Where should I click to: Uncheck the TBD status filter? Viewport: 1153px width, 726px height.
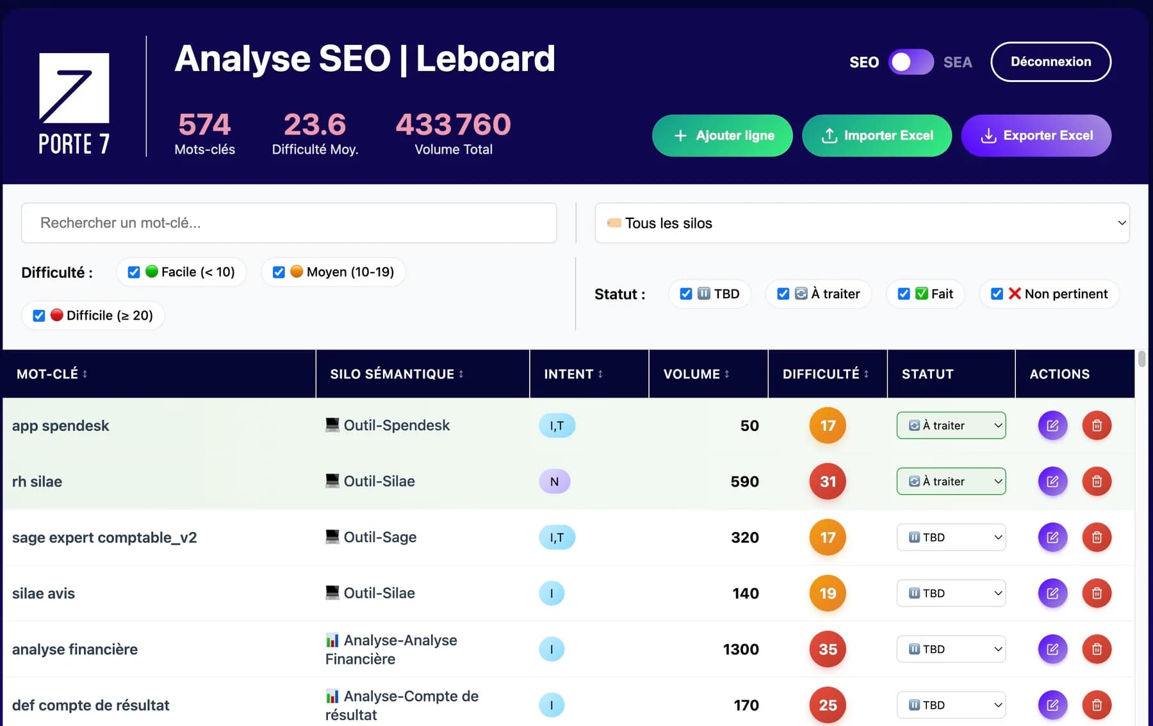pyautogui.click(x=686, y=294)
